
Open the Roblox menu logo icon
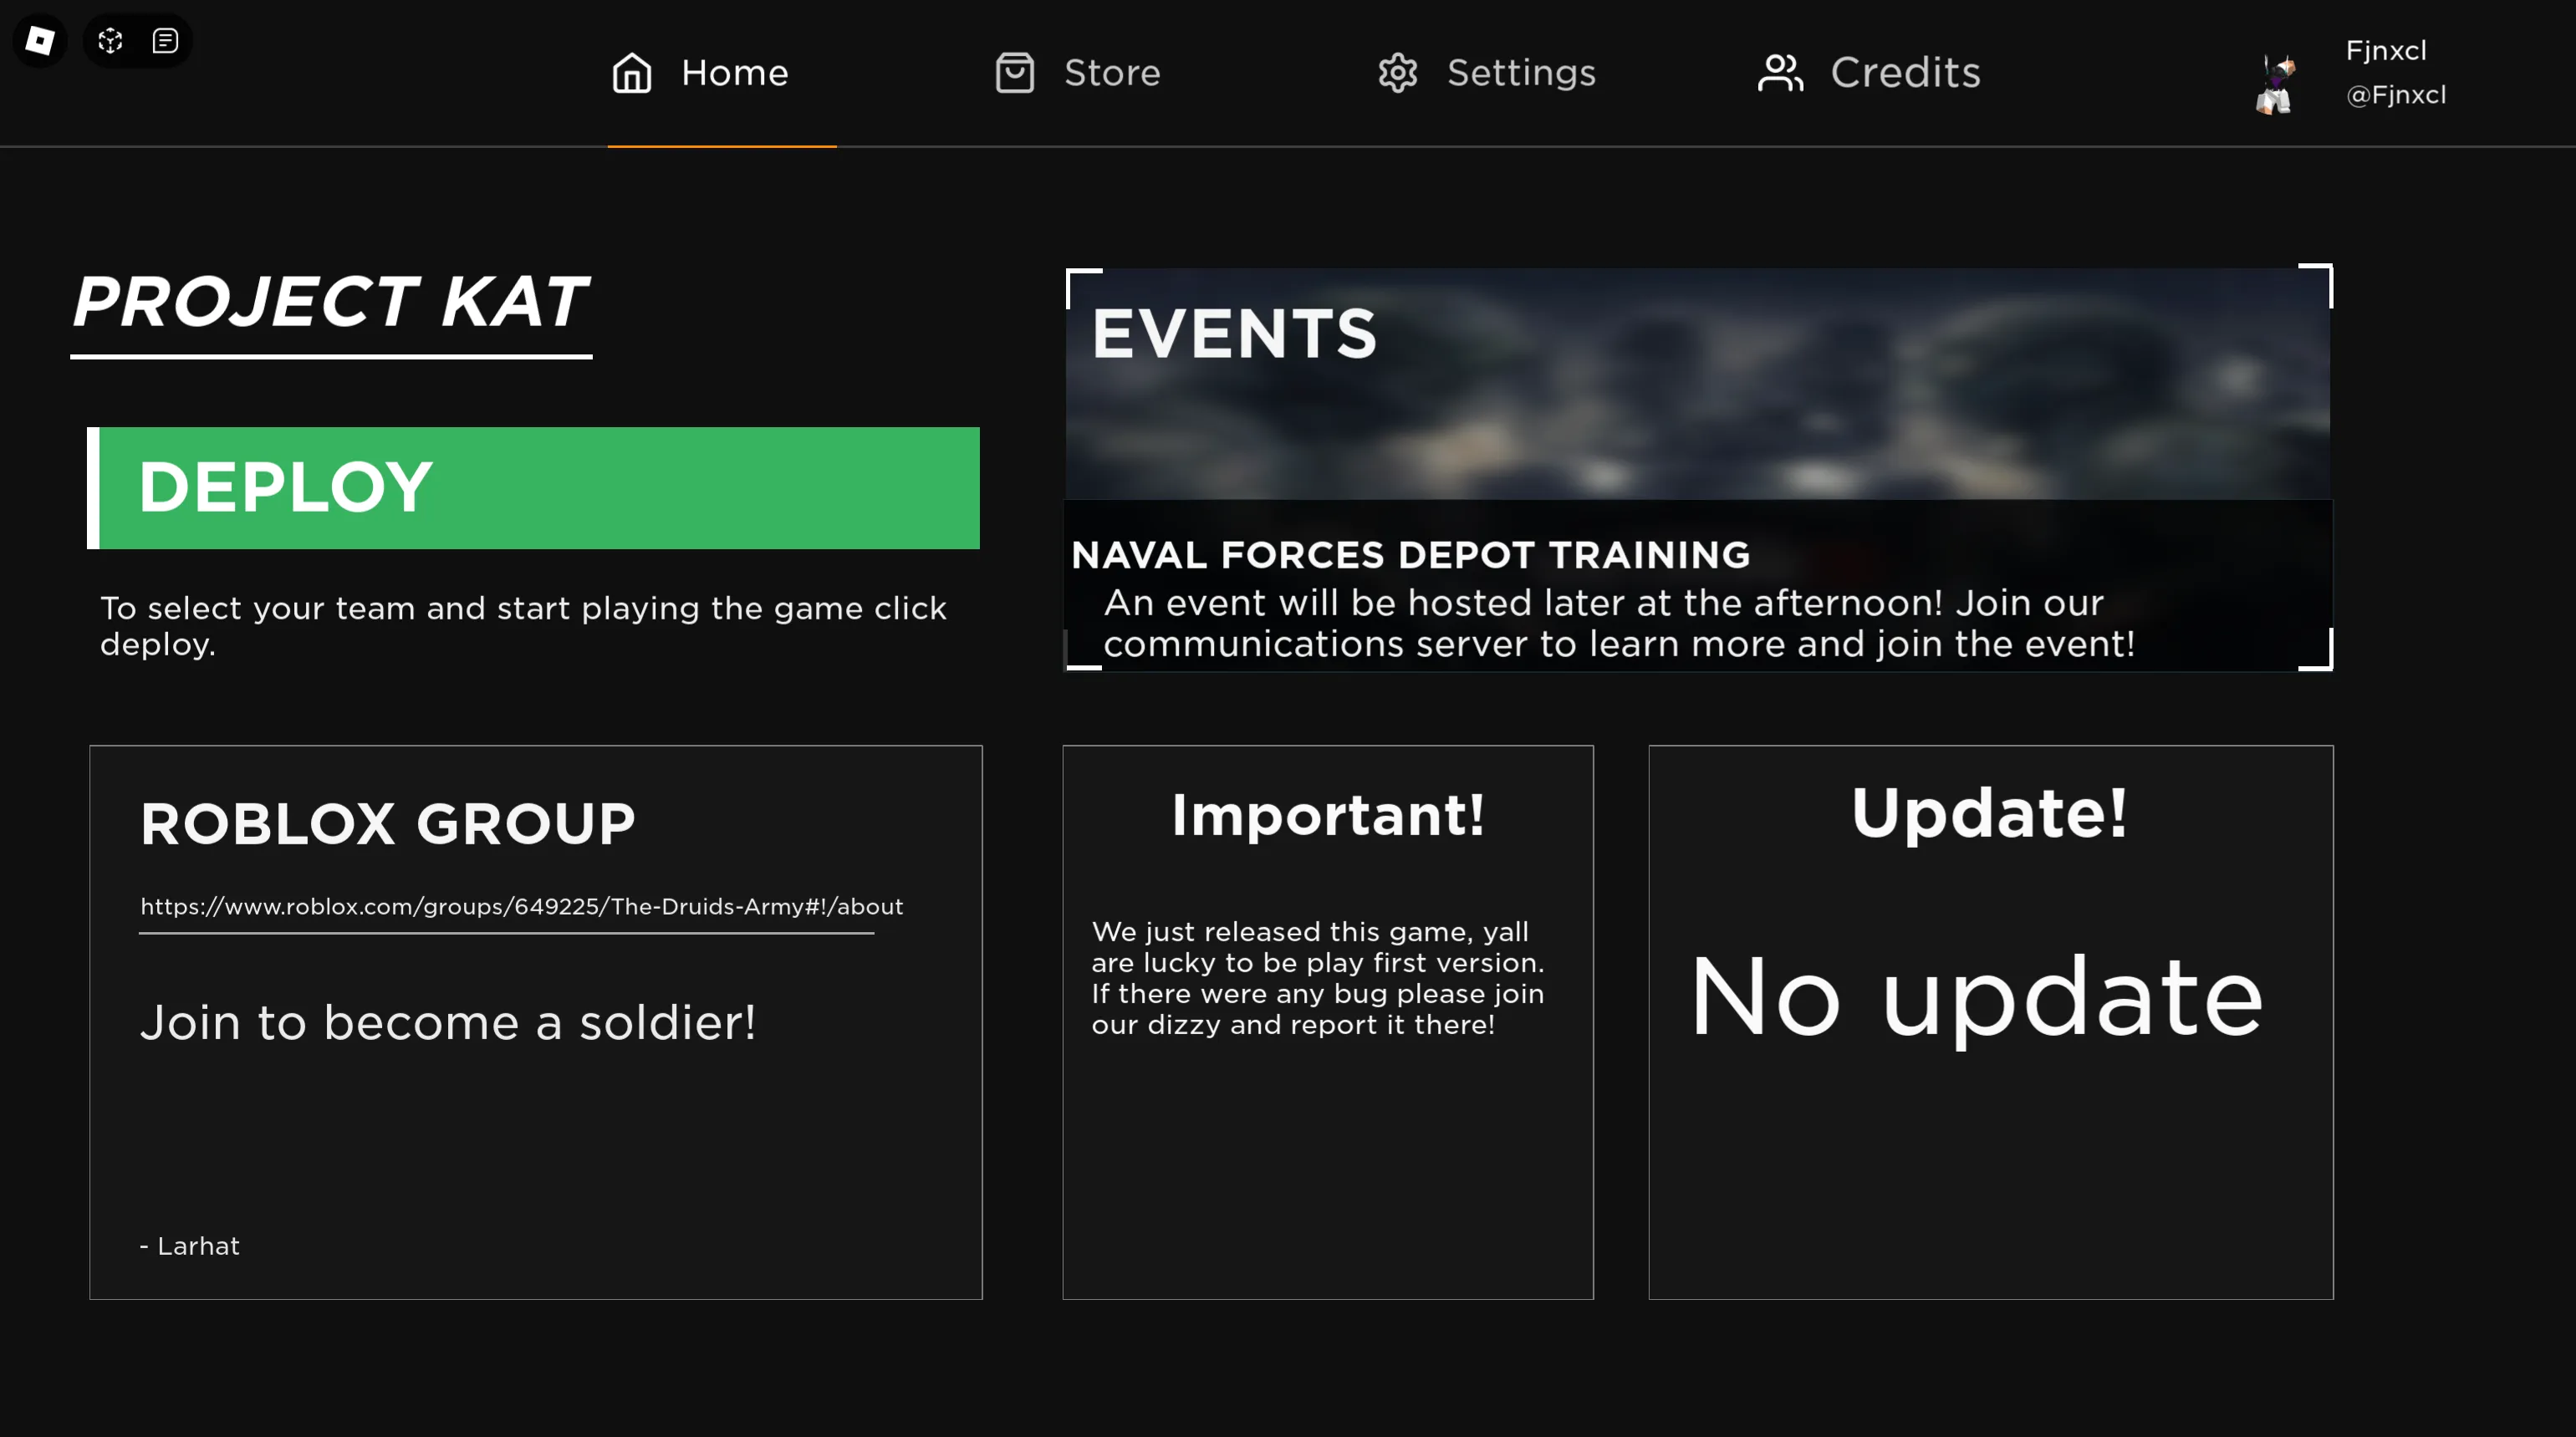point(39,40)
